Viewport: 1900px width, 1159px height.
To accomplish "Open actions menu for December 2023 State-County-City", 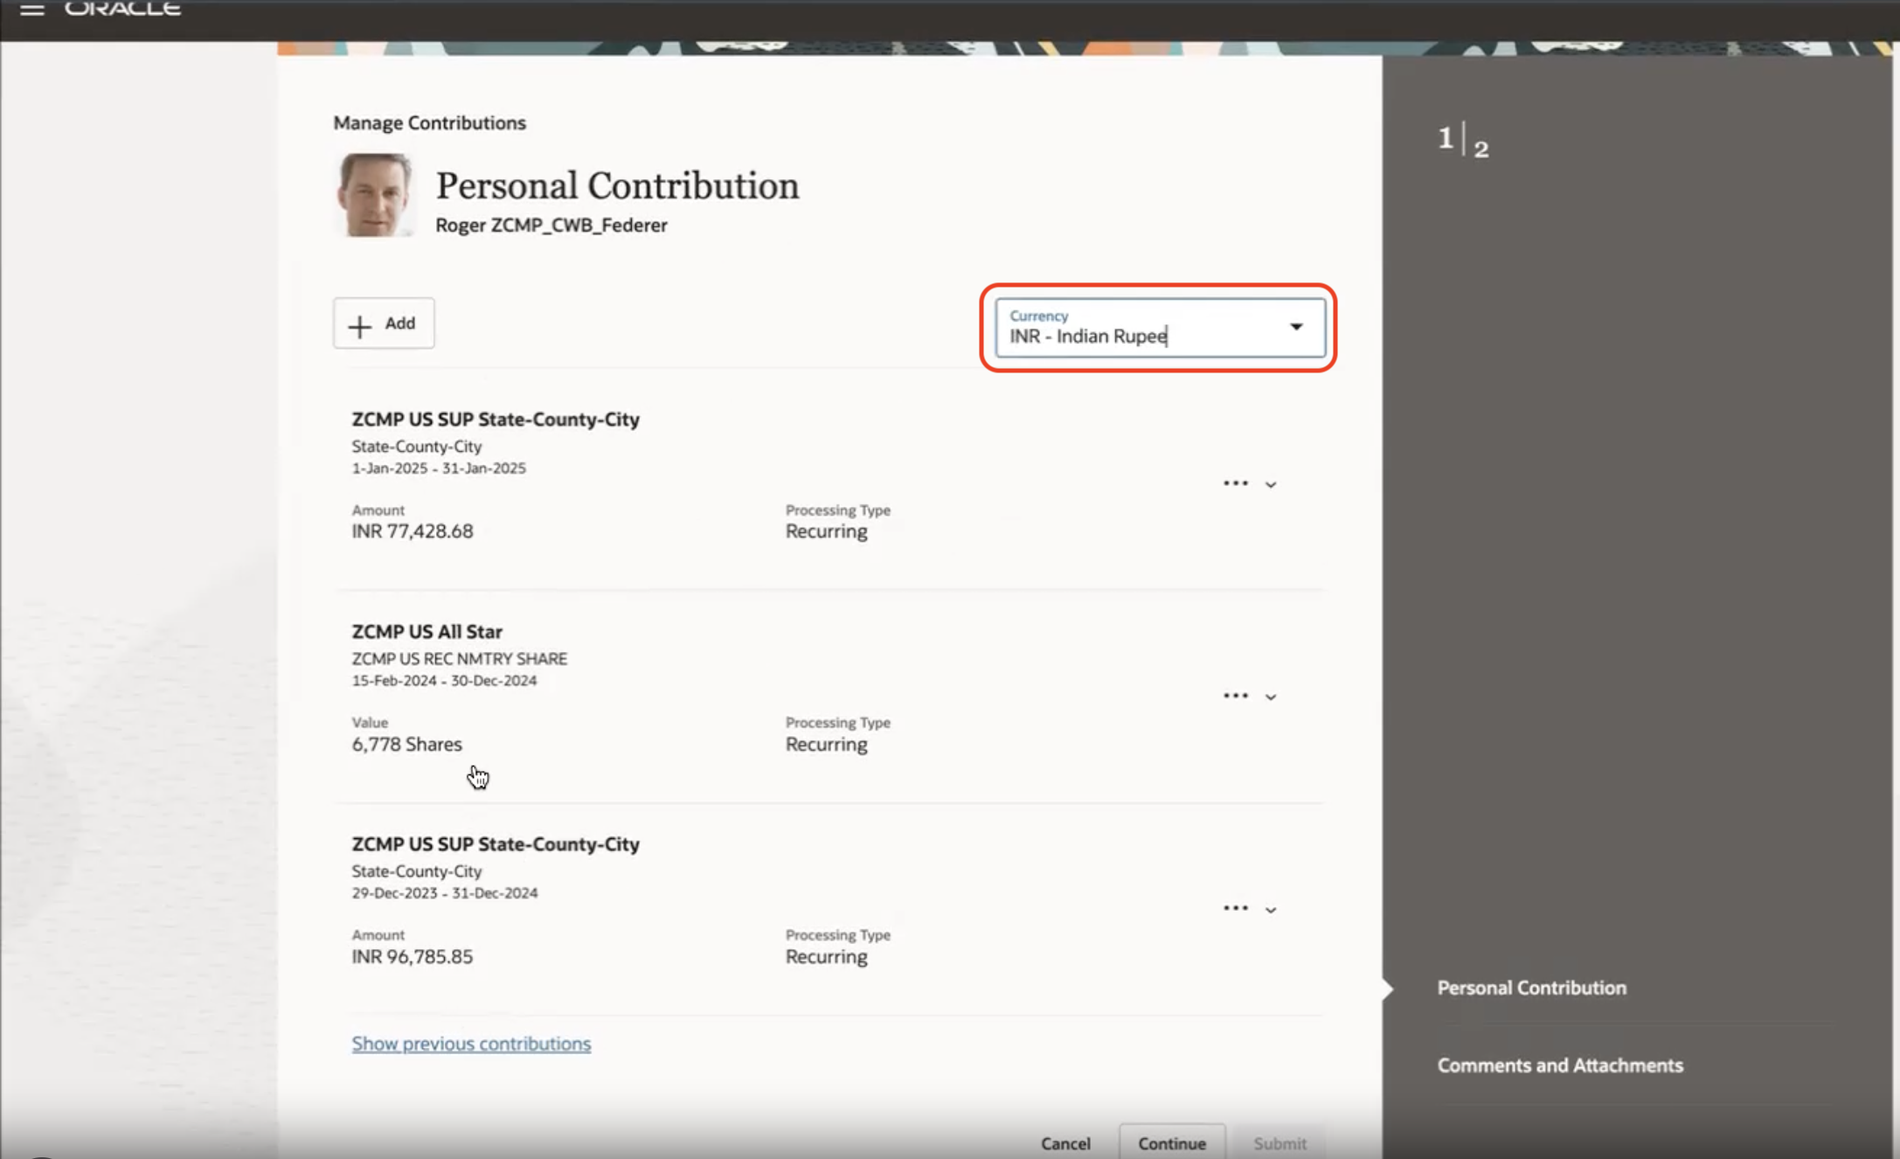I will click(x=1235, y=908).
